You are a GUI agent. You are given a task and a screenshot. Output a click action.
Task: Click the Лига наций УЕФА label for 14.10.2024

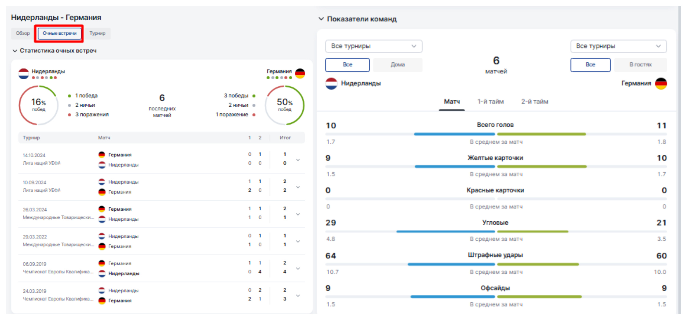pyautogui.click(x=42, y=163)
